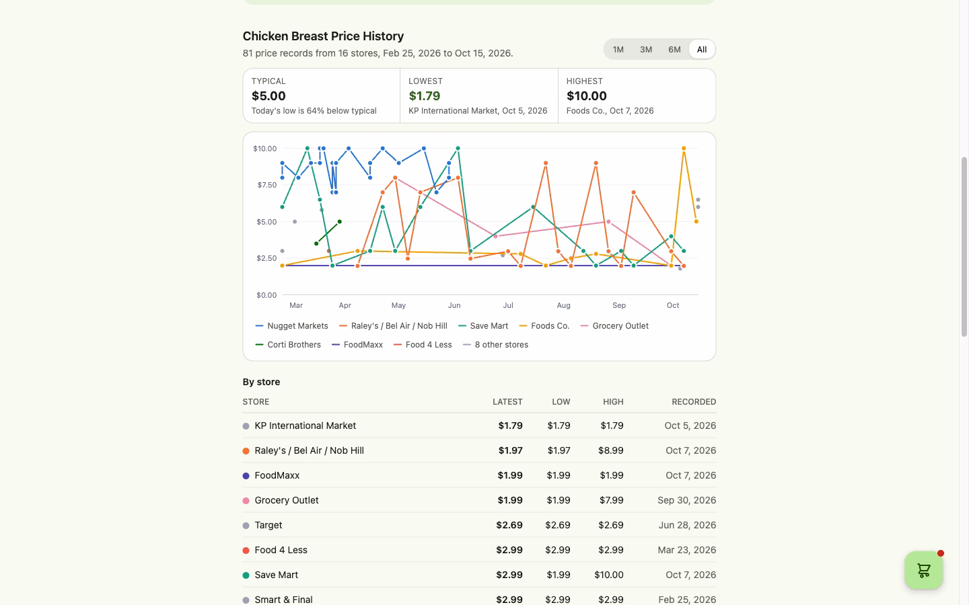Click the By store section heading
This screenshot has height=605, width=969.
[261, 382]
